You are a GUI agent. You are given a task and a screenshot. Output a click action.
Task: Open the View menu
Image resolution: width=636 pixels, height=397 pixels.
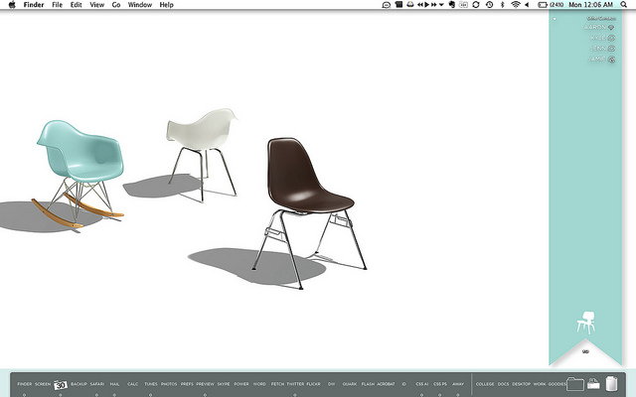pyautogui.click(x=97, y=5)
